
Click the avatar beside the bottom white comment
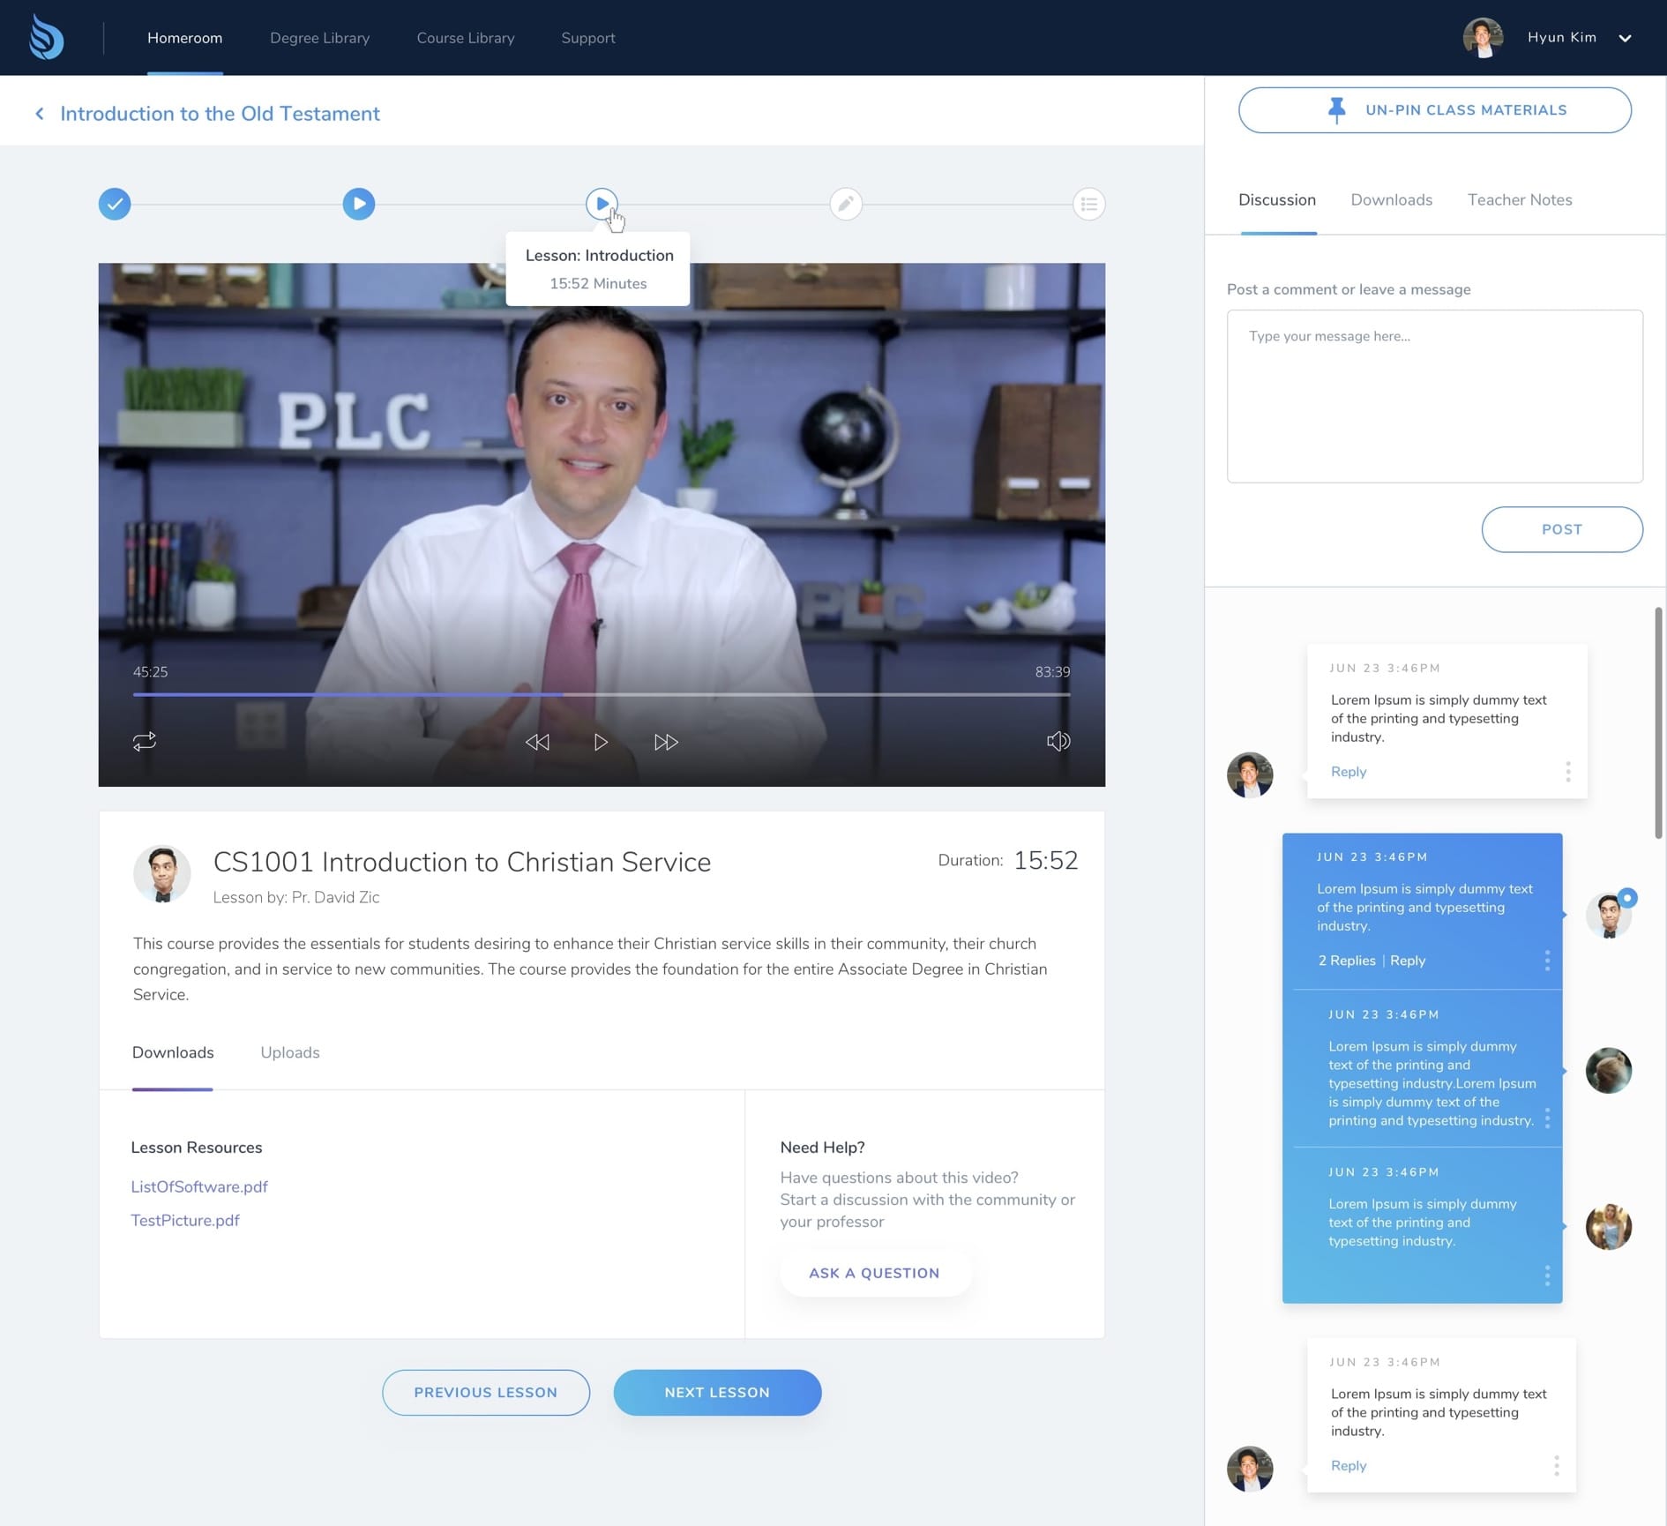click(1249, 1469)
